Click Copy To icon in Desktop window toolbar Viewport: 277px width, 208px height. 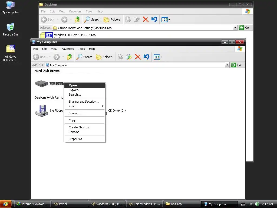137,19
